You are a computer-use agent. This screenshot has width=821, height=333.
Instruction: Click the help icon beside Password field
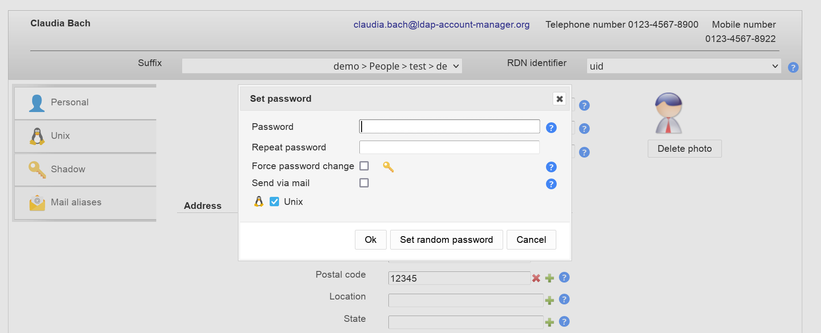coord(551,128)
